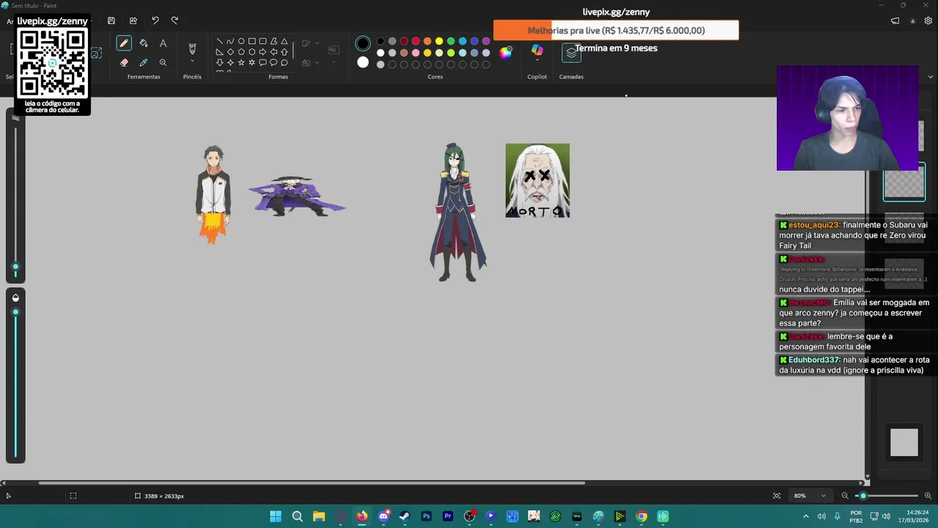Click the brush size slider handle
Screen dimensions: 938x528
[15, 267]
